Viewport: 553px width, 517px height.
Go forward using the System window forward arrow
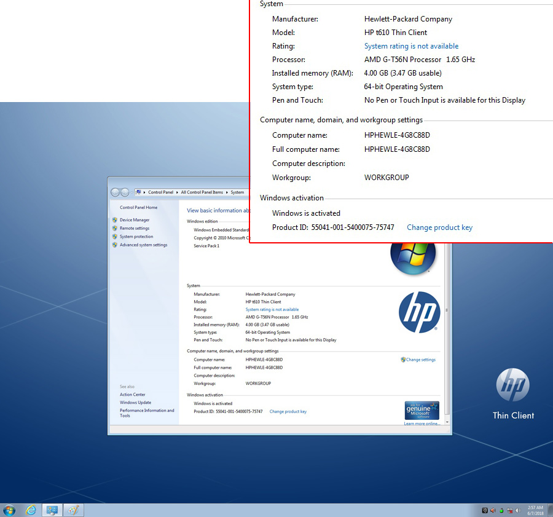coord(125,192)
